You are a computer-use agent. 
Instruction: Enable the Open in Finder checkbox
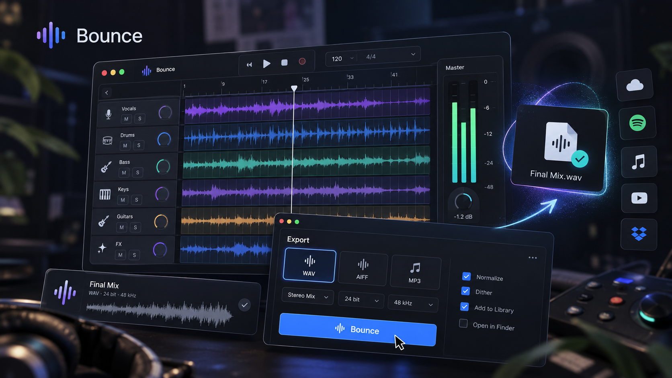[x=463, y=323]
